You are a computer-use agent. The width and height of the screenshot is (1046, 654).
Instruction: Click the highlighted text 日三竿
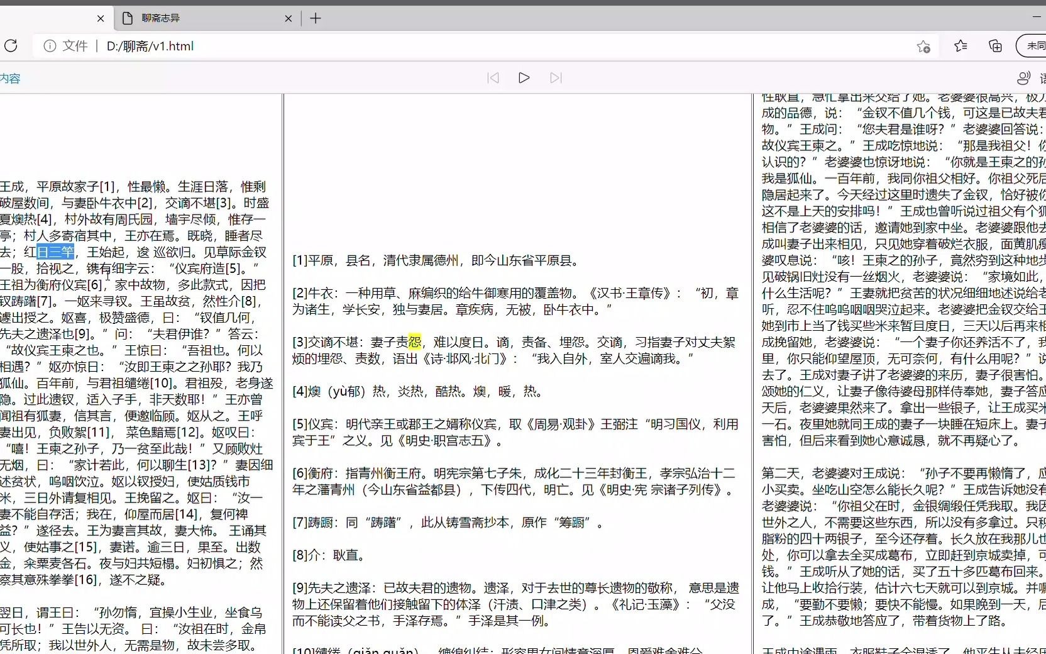tap(56, 252)
